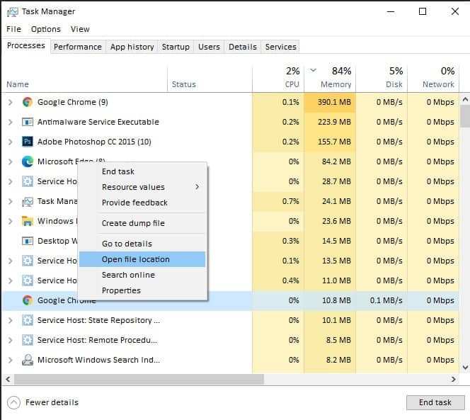Switch to the Services tab
470x420 pixels.
280,47
